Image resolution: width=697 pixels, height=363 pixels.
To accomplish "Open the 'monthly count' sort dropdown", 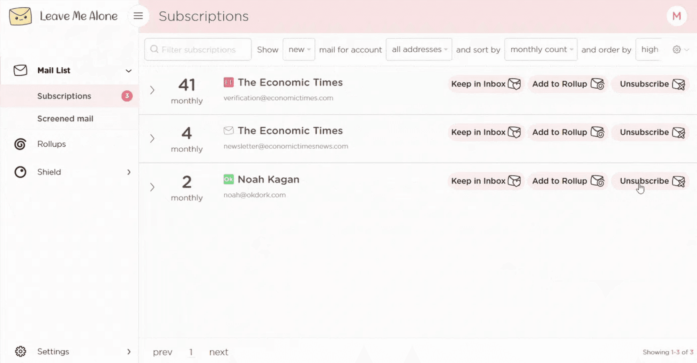I will [541, 50].
